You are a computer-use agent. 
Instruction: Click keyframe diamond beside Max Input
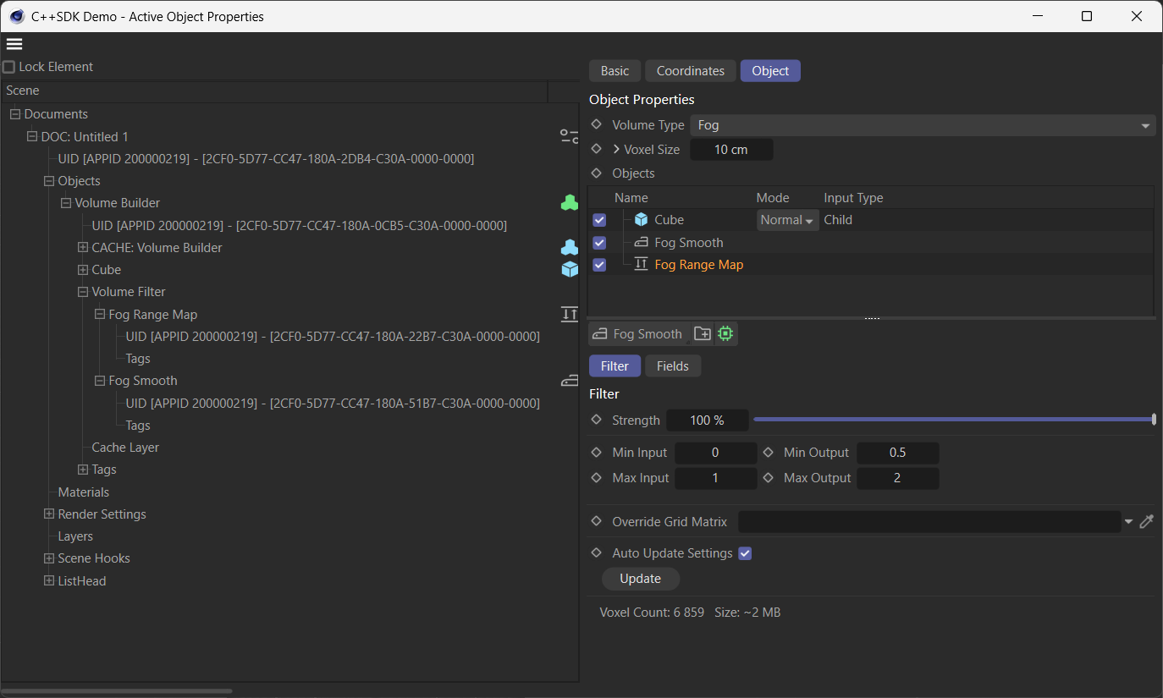click(596, 478)
